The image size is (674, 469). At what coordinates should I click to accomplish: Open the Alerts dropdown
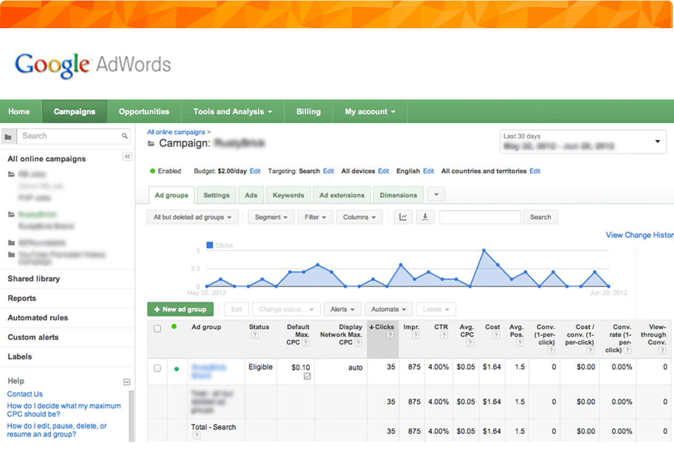(x=342, y=309)
